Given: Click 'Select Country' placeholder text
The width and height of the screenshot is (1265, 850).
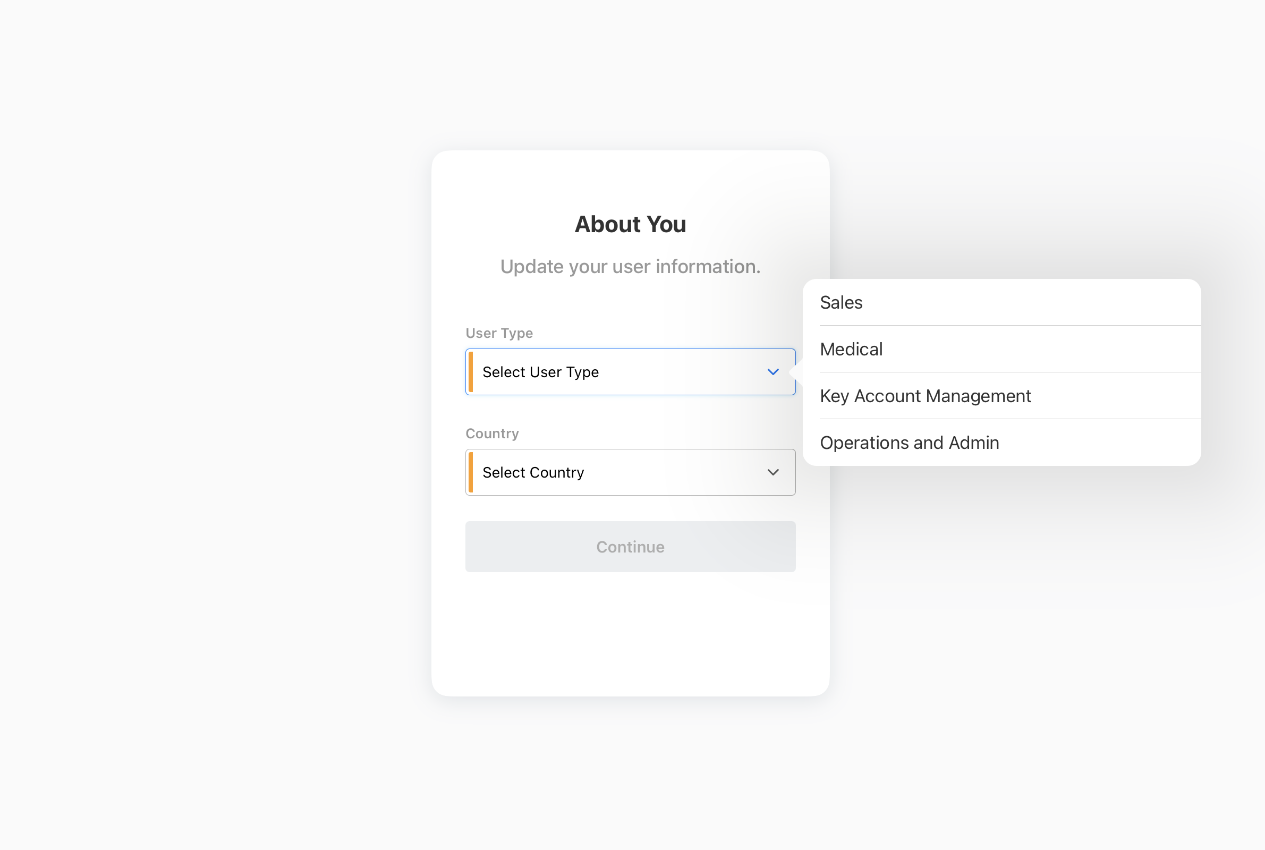Looking at the screenshot, I should click(x=533, y=473).
